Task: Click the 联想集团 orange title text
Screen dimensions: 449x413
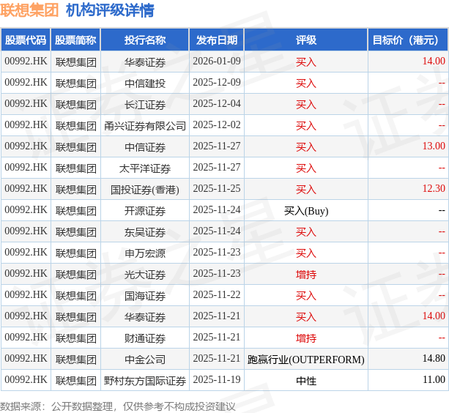Action: [x=29, y=10]
